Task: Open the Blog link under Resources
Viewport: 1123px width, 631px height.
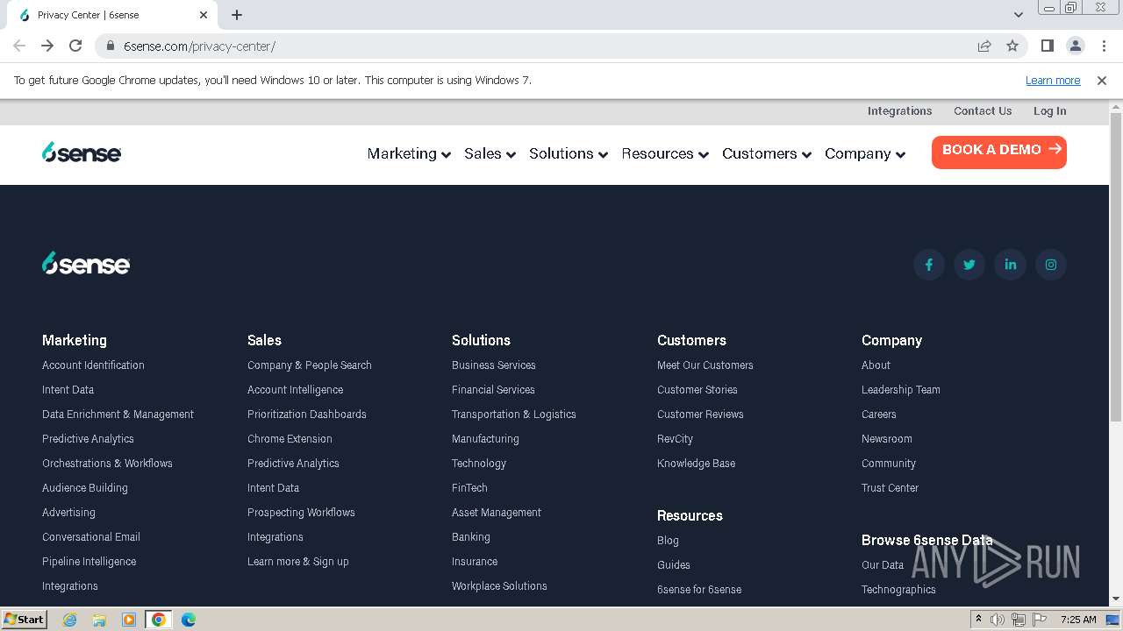Action: coord(668,541)
